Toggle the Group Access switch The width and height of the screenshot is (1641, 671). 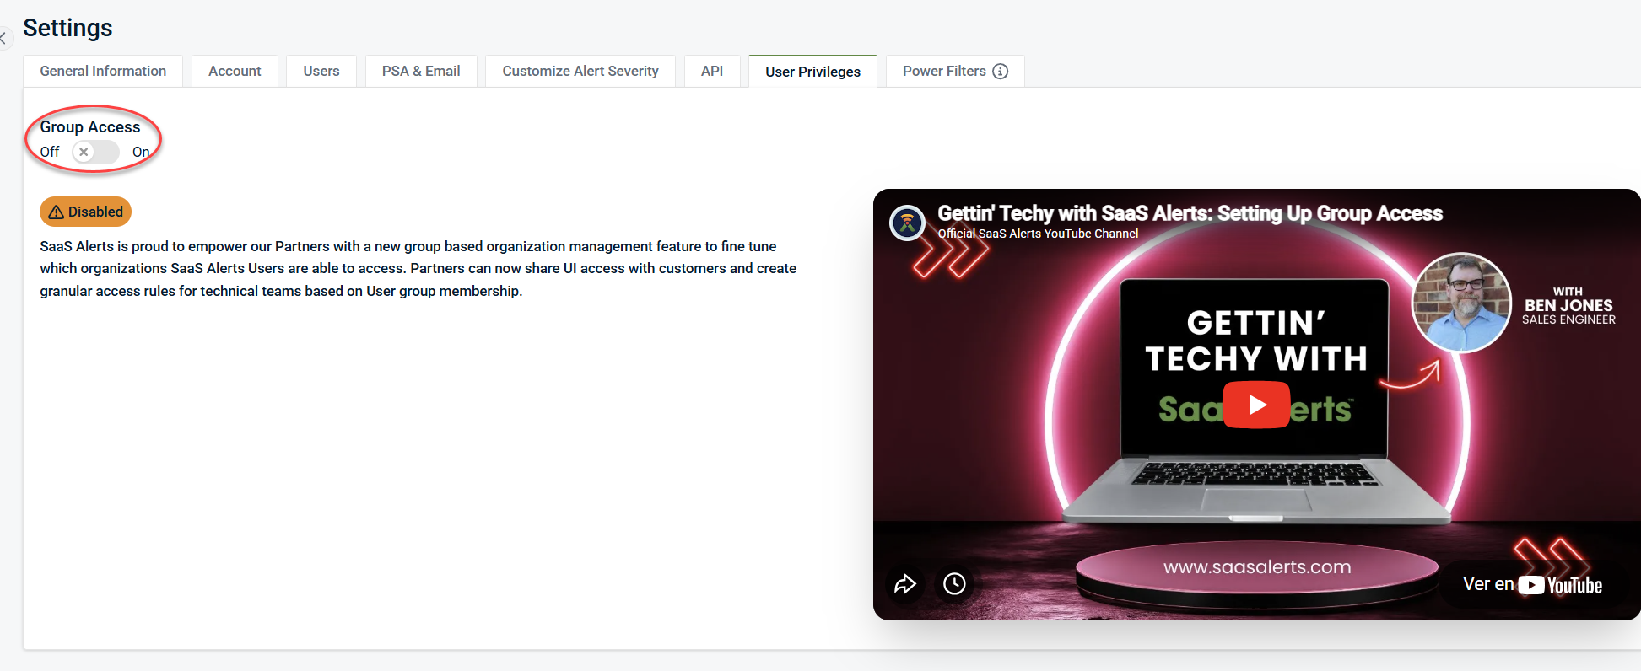click(x=95, y=153)
